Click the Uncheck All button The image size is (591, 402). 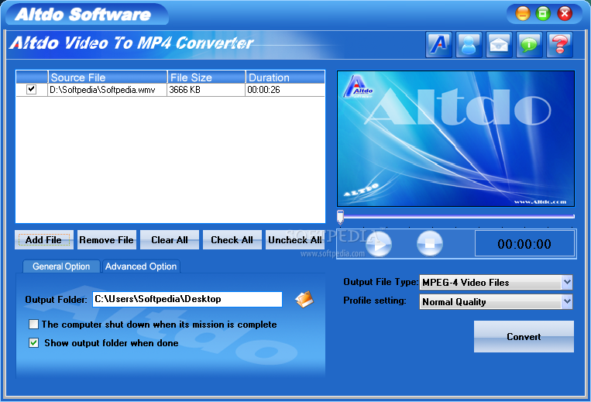[x=295, y=239]
